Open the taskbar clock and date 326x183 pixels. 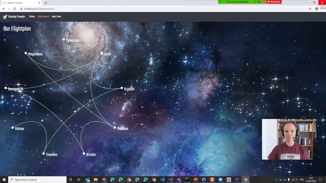[311, 179]
